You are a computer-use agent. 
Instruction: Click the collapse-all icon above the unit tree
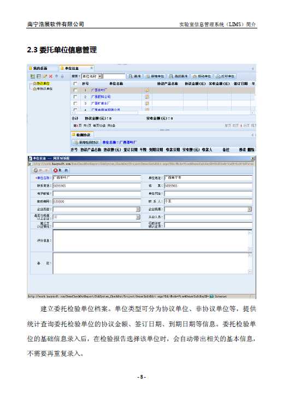click(39, 76)
